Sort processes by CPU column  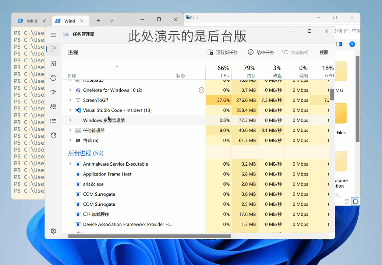pyautogui.click(x=219, y=71)
